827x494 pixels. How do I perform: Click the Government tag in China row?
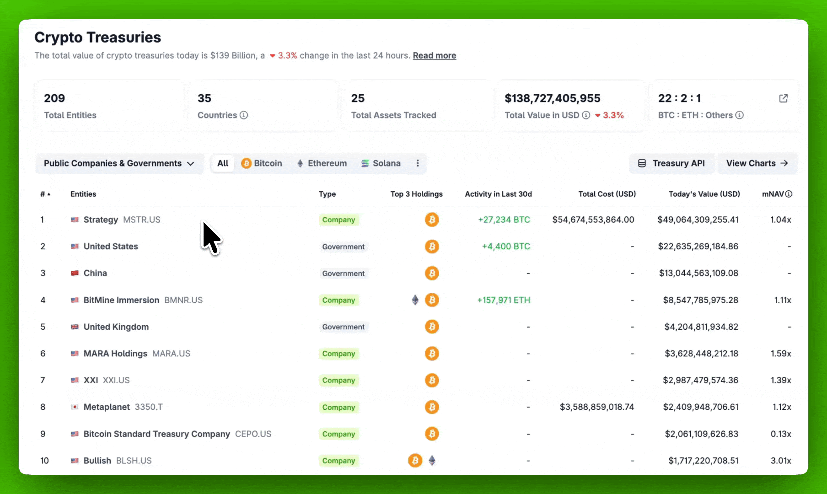(344, 273)
